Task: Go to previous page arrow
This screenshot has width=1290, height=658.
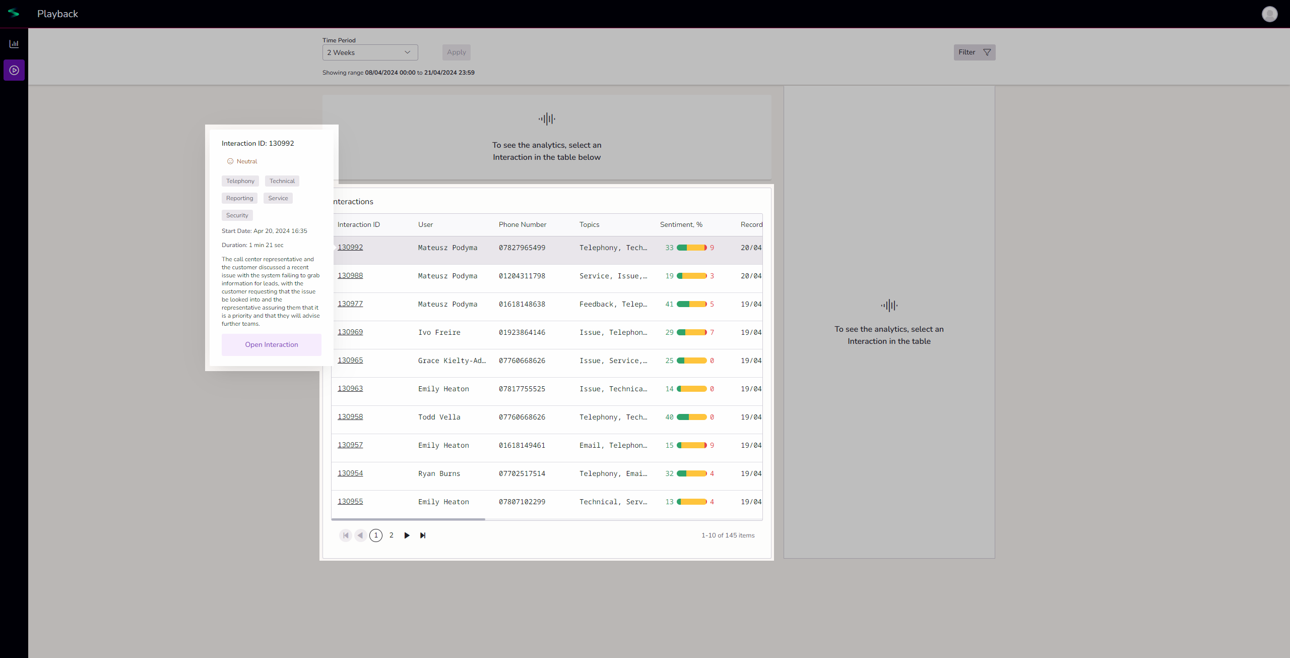Action: click(x=360, y=535)
